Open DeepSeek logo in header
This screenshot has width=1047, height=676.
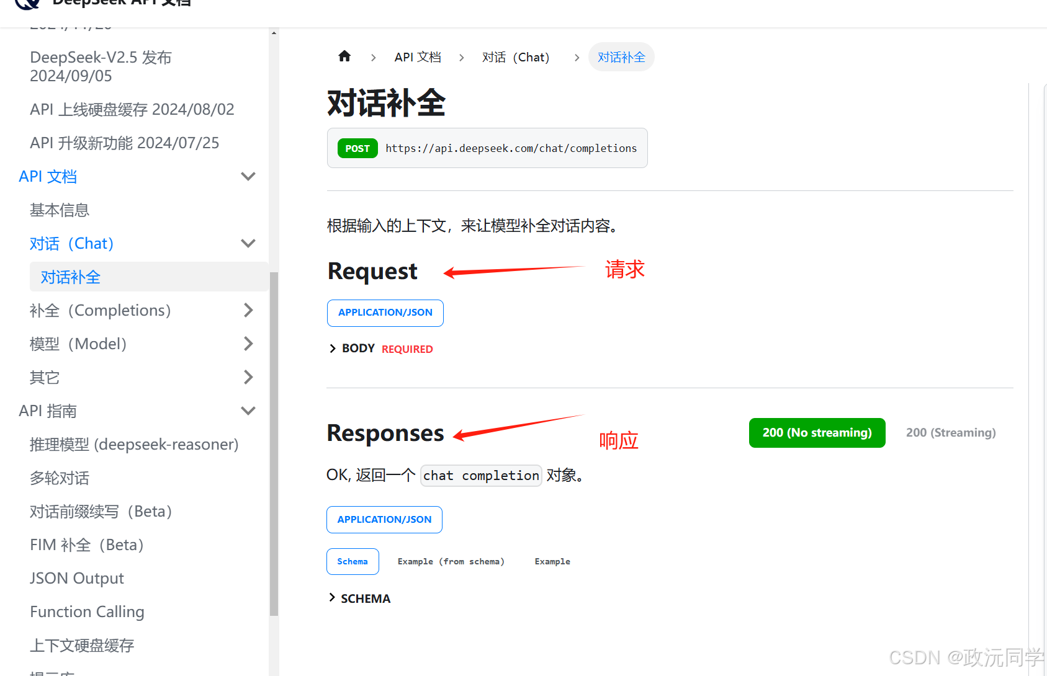pos(27,4)
